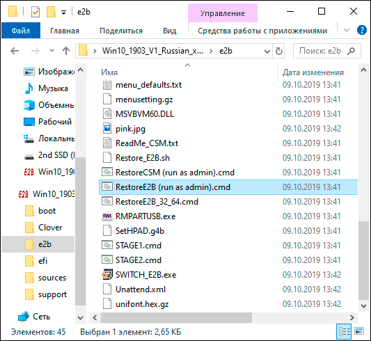Viewport: 371px width, 341px height.
Task: Select the RMPARTUSB.exe application icon
Action: click(x=107, y=216)
